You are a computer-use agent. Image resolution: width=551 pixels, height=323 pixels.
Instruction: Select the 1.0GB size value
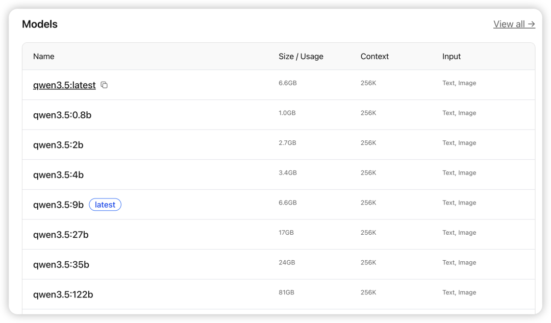(x=287, y=113)
